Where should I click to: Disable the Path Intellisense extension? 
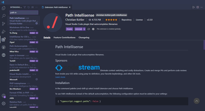click(69, 29)
